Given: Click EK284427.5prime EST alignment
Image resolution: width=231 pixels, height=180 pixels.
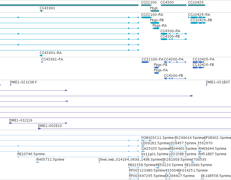Looking at the screenshot, I should [x=168, y=179].
